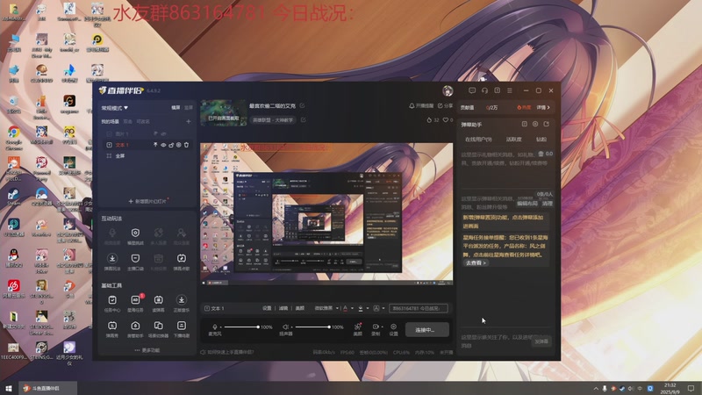Open the 任务中心 tool

pyautogui.click(x=112, y=303)
